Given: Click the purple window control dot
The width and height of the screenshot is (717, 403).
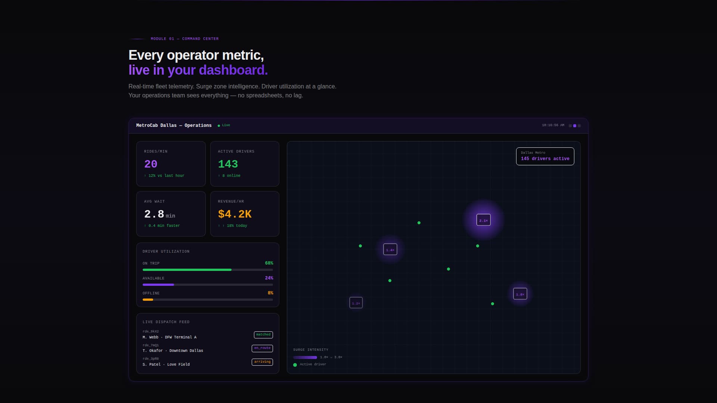Looking at the screenshot, I should 575,126.
